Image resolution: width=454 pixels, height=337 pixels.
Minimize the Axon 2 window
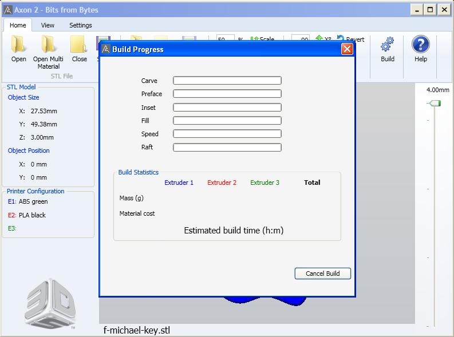[417, 10]
